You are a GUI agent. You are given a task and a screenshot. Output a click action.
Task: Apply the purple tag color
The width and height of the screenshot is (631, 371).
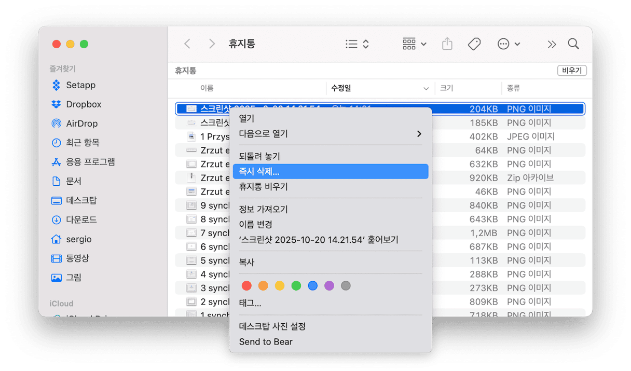point(329,285)
